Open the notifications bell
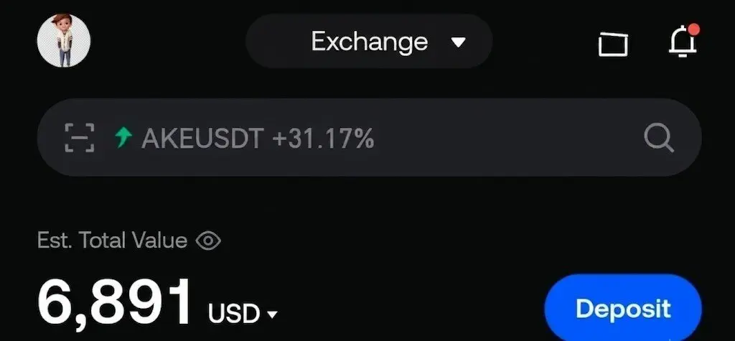735x341 pixels. click(683, 41)
